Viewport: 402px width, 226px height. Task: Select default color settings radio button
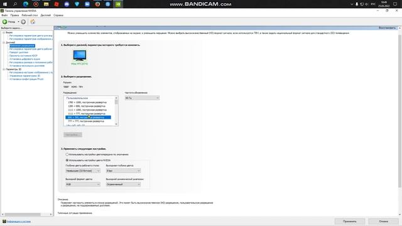[x=67, y=154]
